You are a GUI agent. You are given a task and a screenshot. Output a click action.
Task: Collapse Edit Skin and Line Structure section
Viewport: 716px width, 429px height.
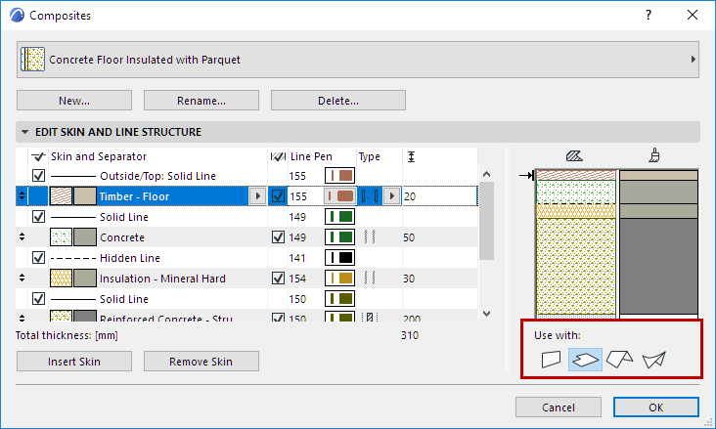point(25,132)
